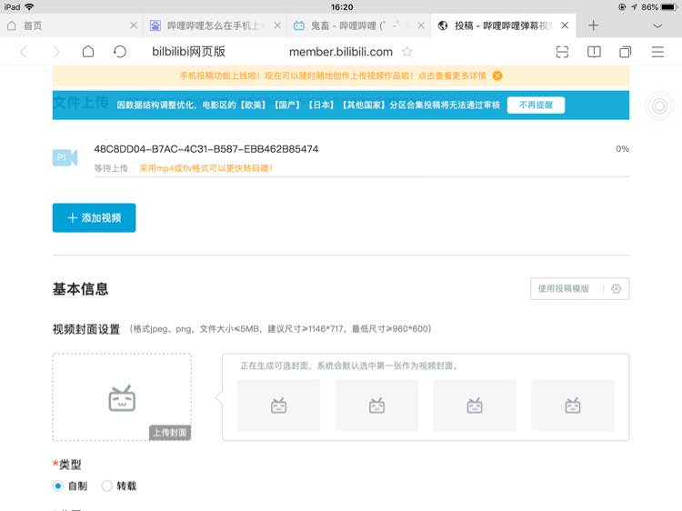This screenshot has height=511, width=682.
Task: Close the 首页 tab
Action: (134, 25)
